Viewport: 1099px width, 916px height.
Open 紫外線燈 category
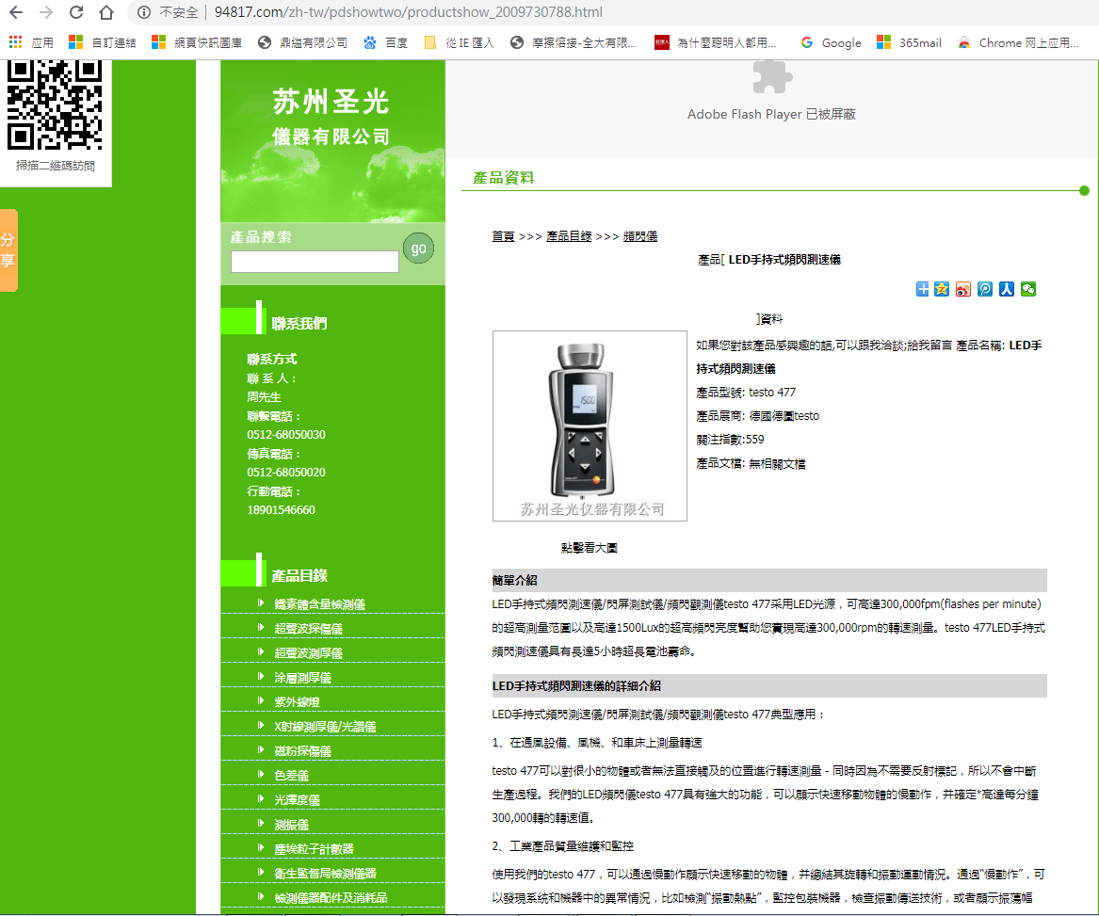(298, 701)
